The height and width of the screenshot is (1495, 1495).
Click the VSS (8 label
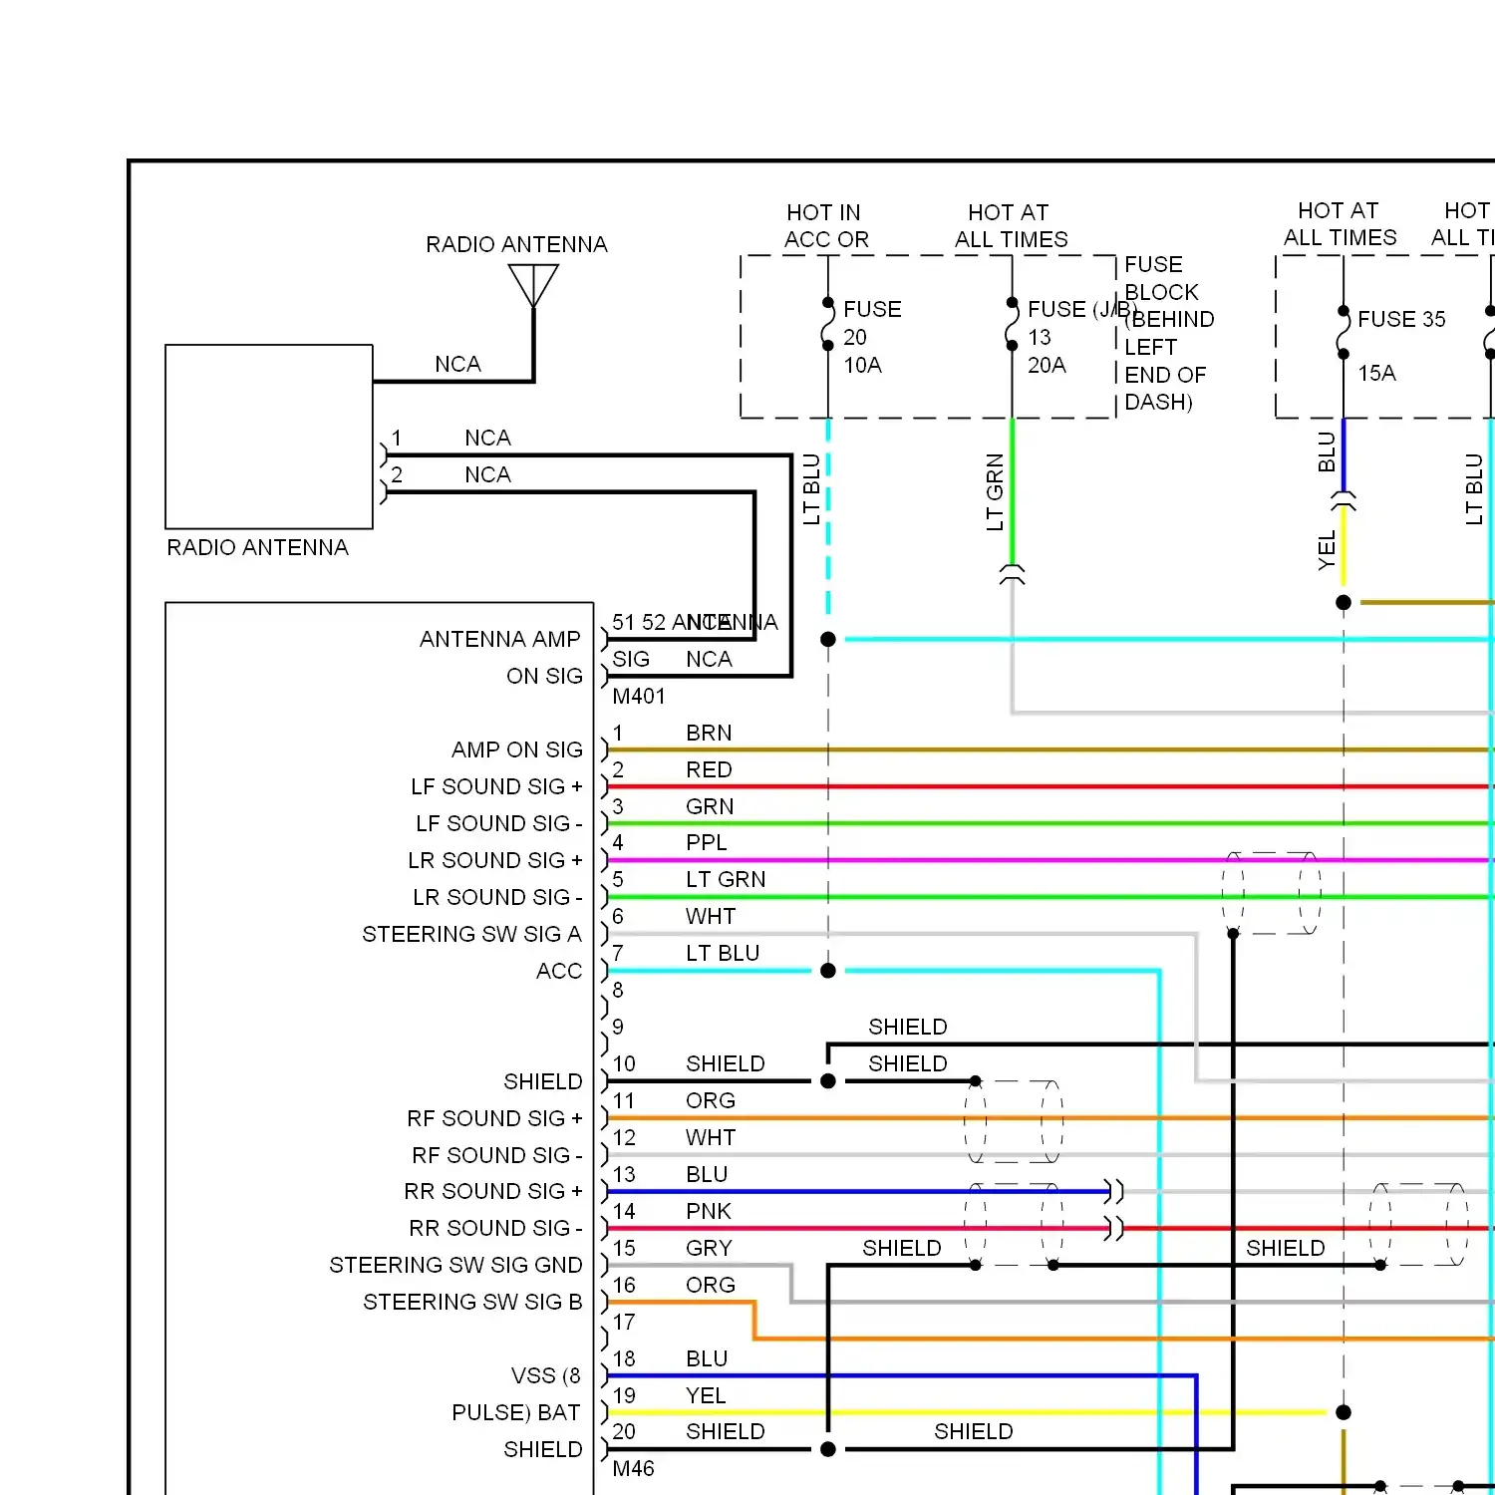[x=545, y=1375]
